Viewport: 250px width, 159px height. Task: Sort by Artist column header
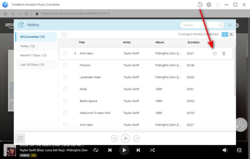[x=127, y=42]
